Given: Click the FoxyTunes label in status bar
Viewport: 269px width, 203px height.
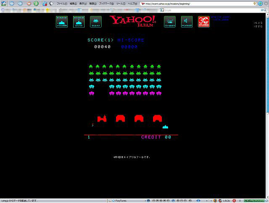Looking at the screenshot, I should coord(121,201).
